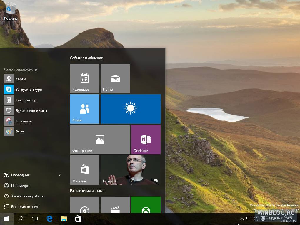The height and width of the screenshot is (225, 300).
Task: Expand the Проводник jump list arrow
Action: 60,175
